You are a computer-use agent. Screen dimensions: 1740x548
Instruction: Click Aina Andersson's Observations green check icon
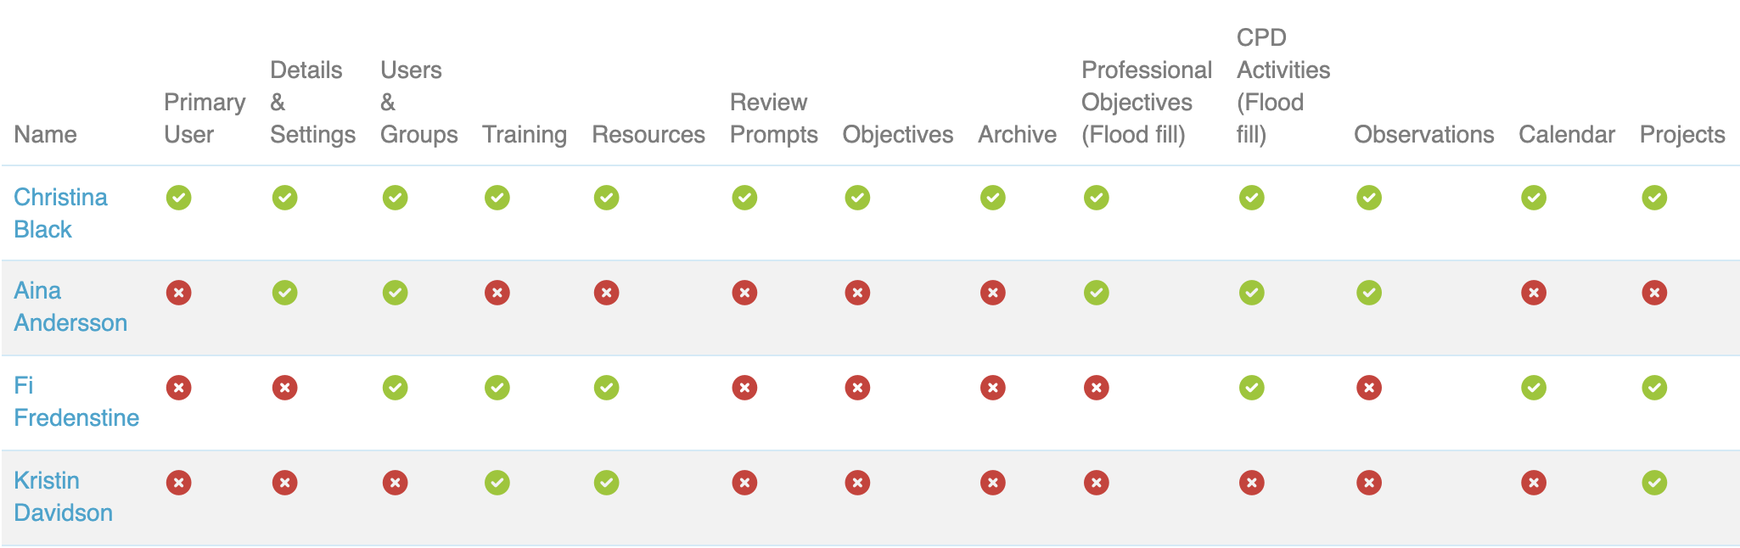click(x=1368, y=293)
